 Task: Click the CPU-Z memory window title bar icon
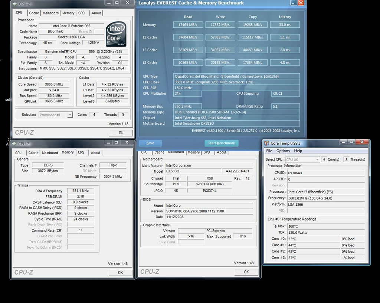[x=14, y=144]
